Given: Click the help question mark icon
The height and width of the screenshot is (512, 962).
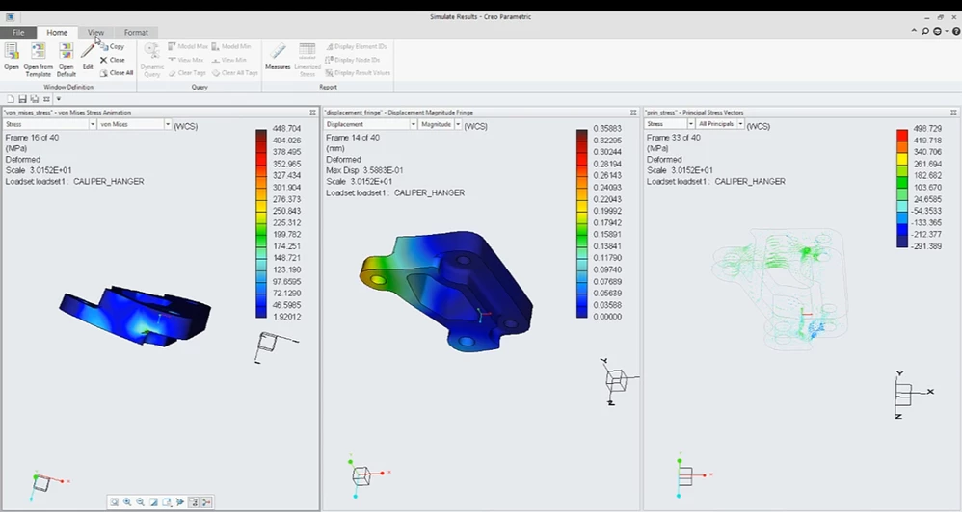Looking at the screenshot, I should pos(956,31).
